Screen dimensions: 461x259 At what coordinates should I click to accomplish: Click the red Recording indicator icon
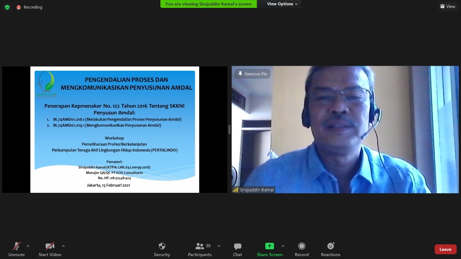coord(19,7)
